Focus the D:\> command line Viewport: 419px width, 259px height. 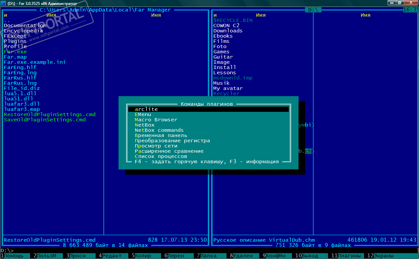pos(209,250)
